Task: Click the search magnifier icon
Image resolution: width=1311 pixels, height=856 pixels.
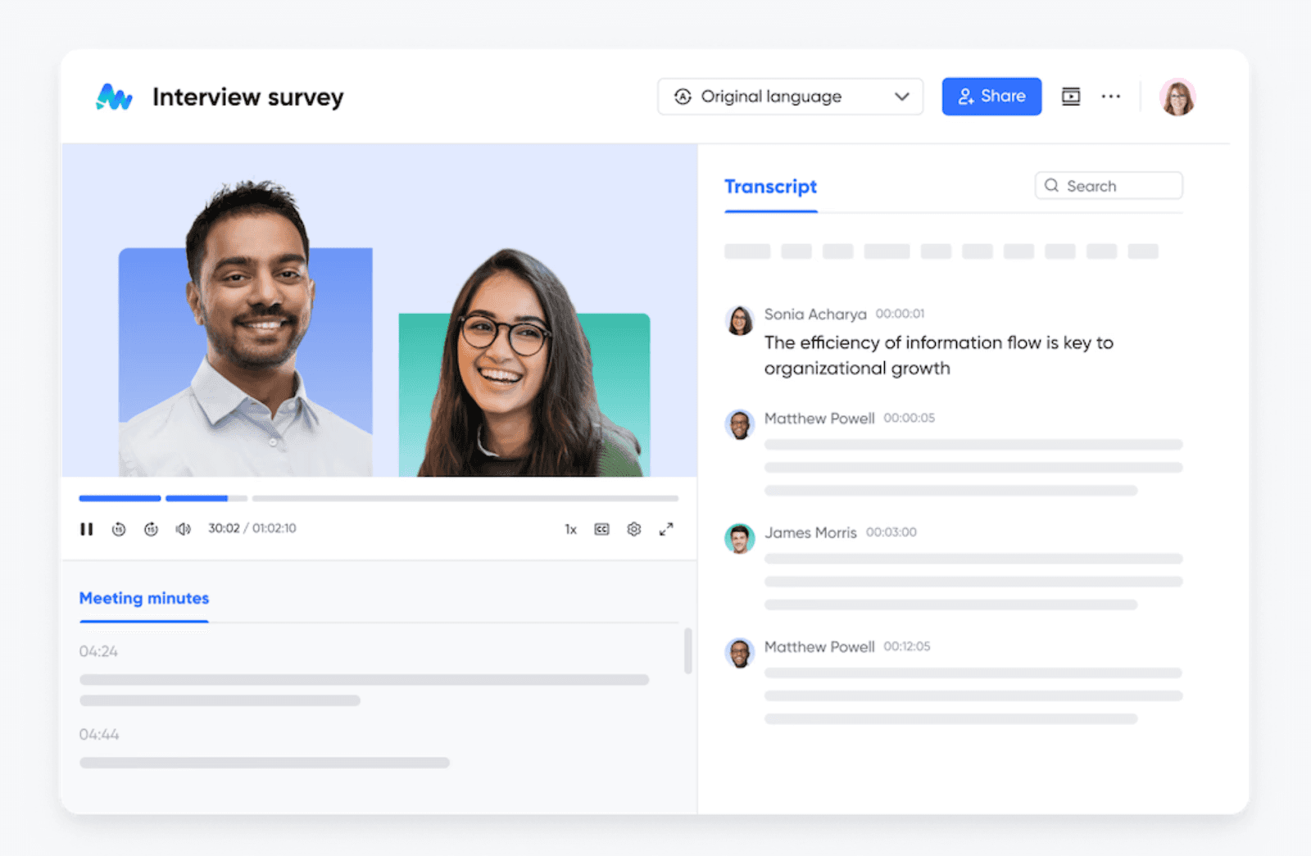Action: point(1052,186)
